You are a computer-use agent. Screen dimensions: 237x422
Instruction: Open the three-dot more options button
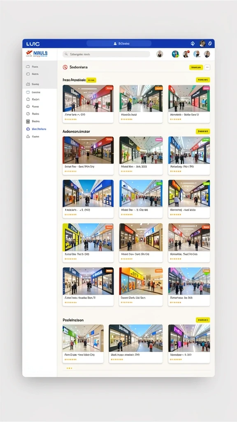coord(207,67)
